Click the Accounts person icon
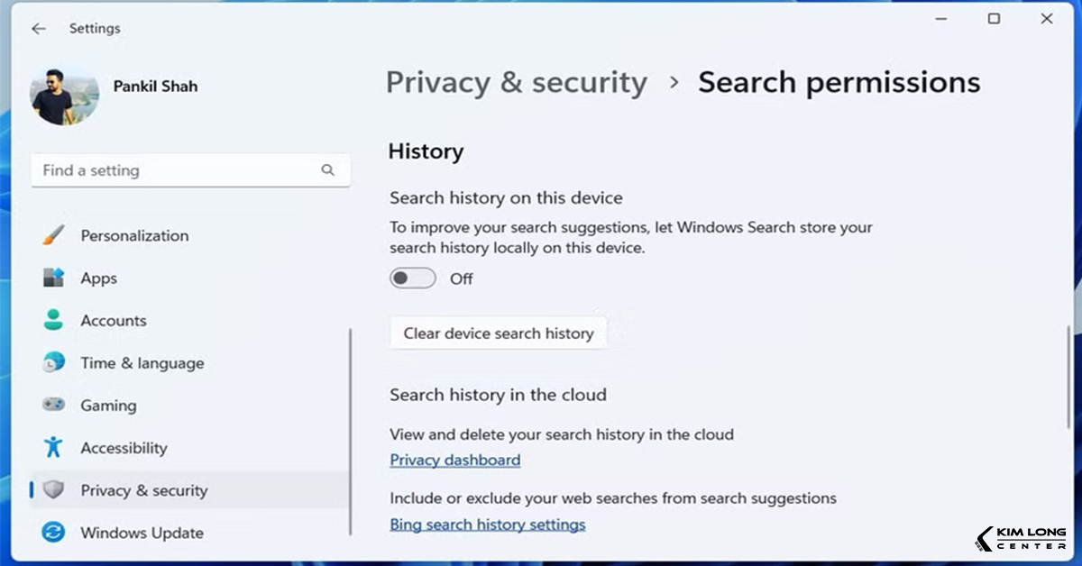The width and height of the screenshot is (1082, 566). coord(54,321)
